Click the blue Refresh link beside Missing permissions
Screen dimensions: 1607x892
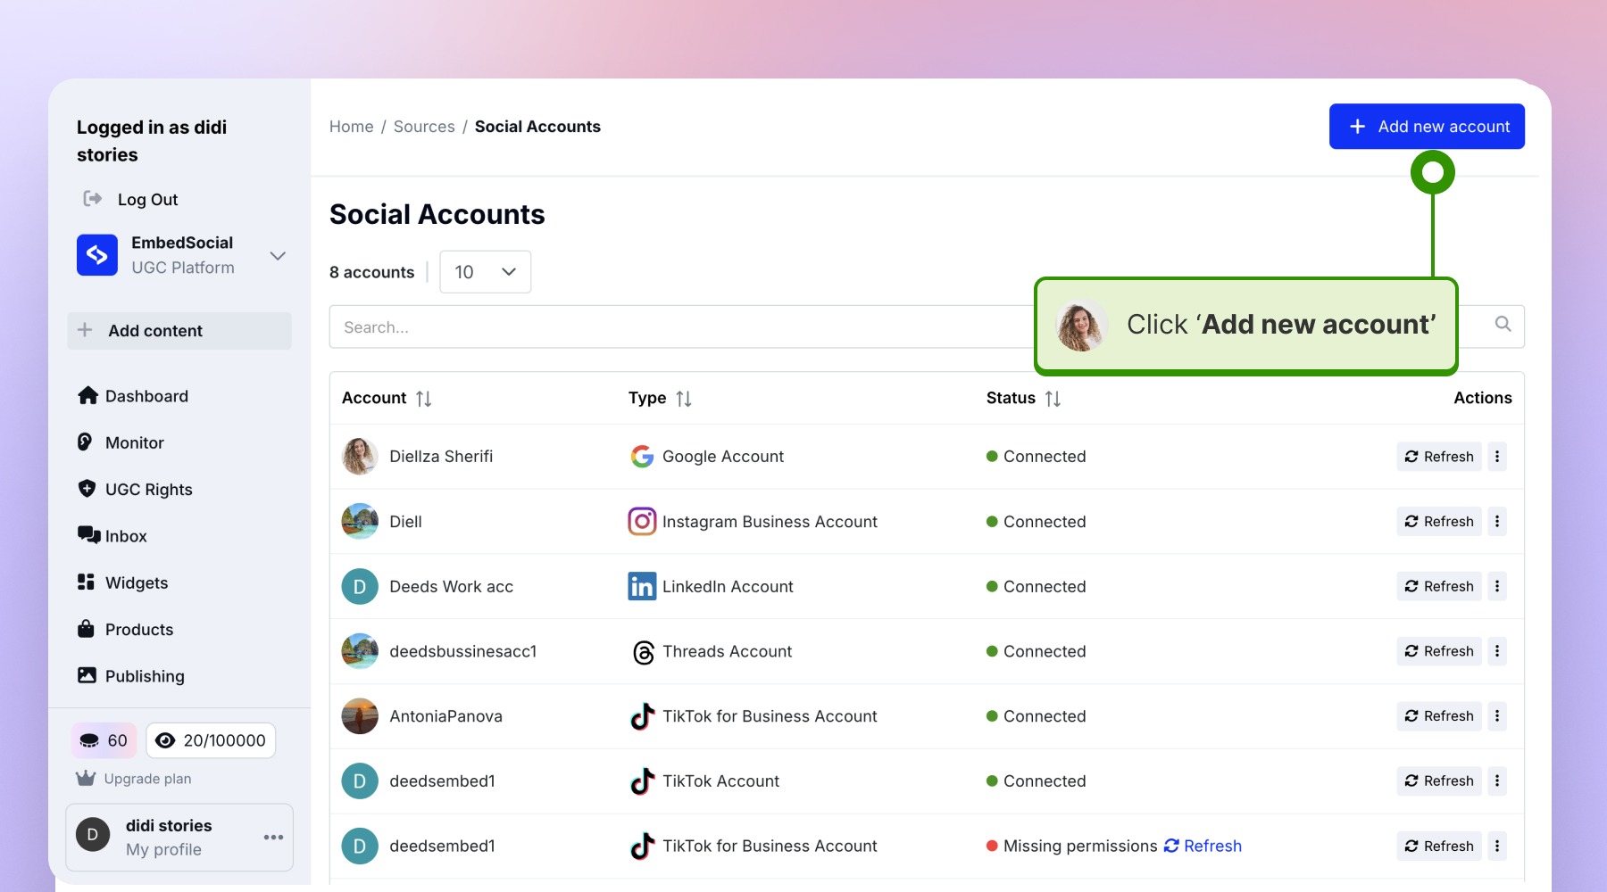tap(1203, 846)
